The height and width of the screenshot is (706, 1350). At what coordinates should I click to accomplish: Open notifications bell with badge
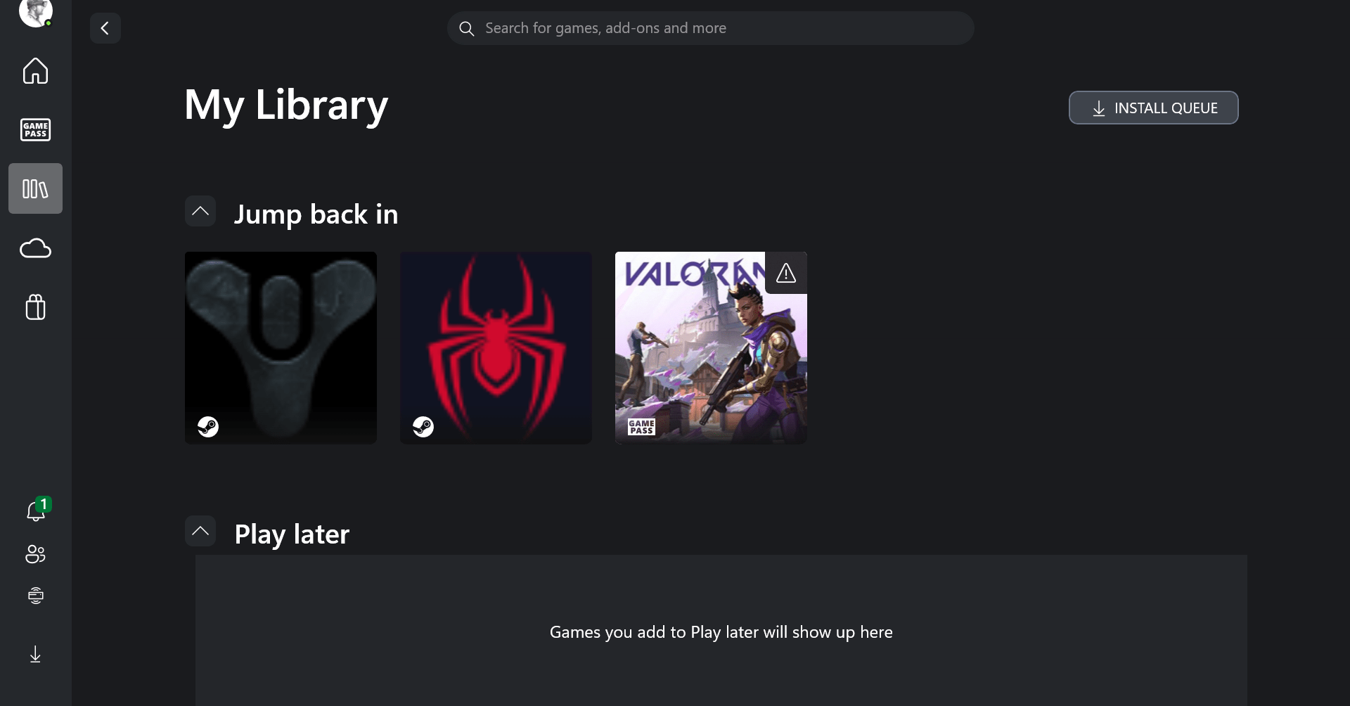(x=37, y=510)
